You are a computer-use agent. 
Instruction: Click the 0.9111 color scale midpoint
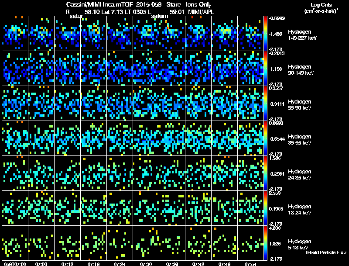[277, 104]
